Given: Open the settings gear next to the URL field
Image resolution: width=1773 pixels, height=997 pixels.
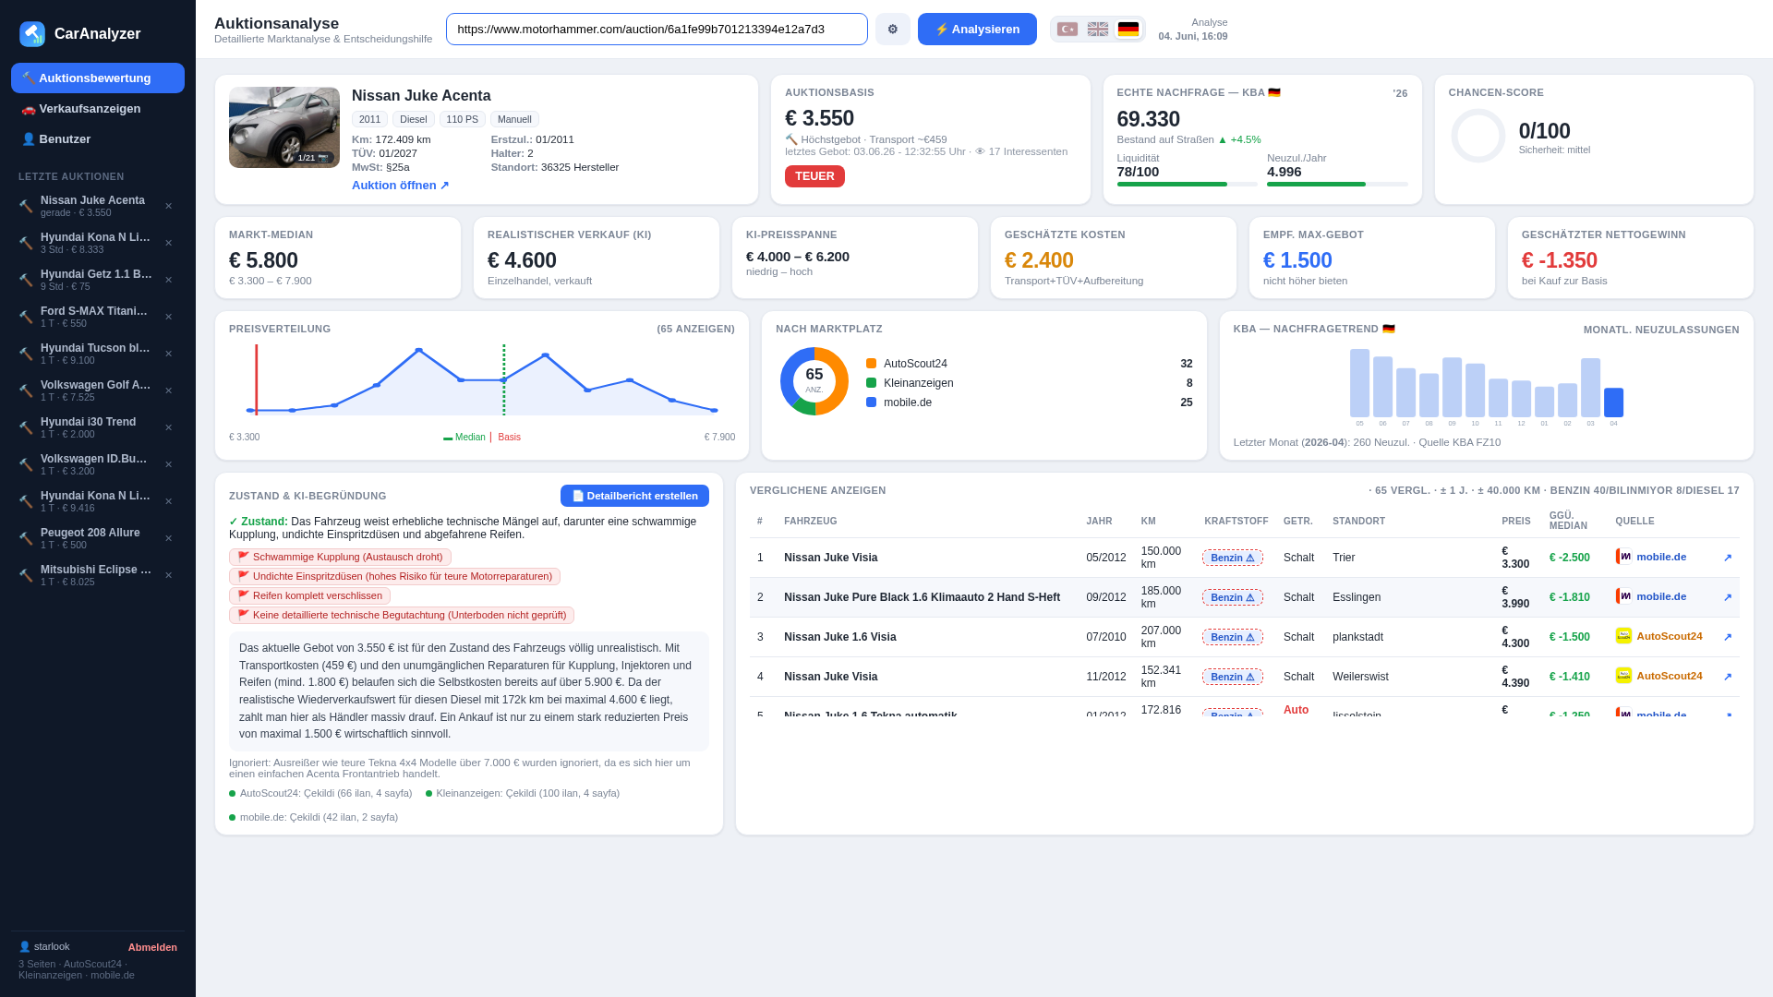Looking at the screenshot, I should pos(892,30).
